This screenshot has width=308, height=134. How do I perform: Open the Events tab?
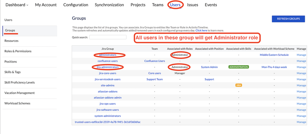211,5
